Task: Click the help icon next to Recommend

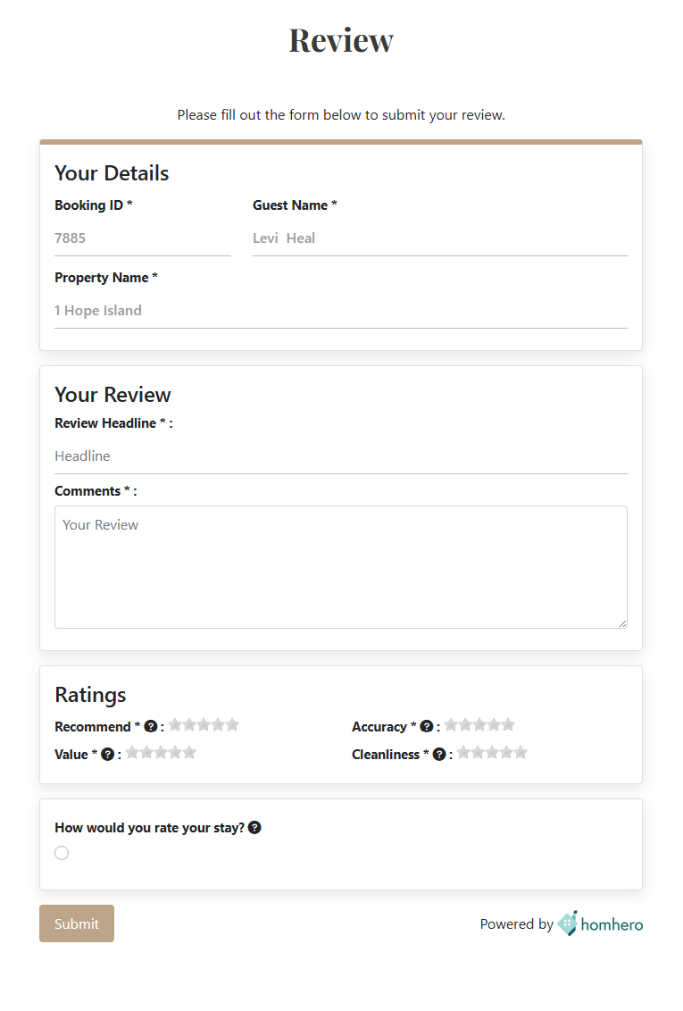Action: pyautogui.click(x=151, y=726)
